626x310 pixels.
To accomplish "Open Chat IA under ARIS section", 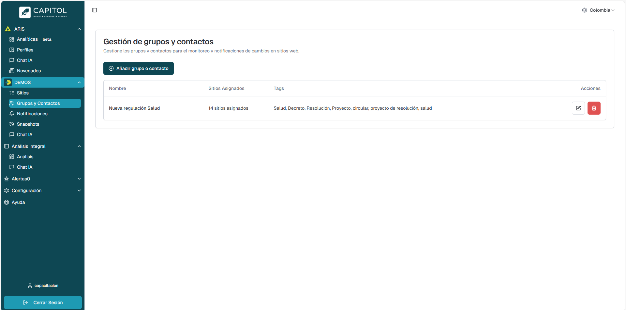I will (24, 60).
